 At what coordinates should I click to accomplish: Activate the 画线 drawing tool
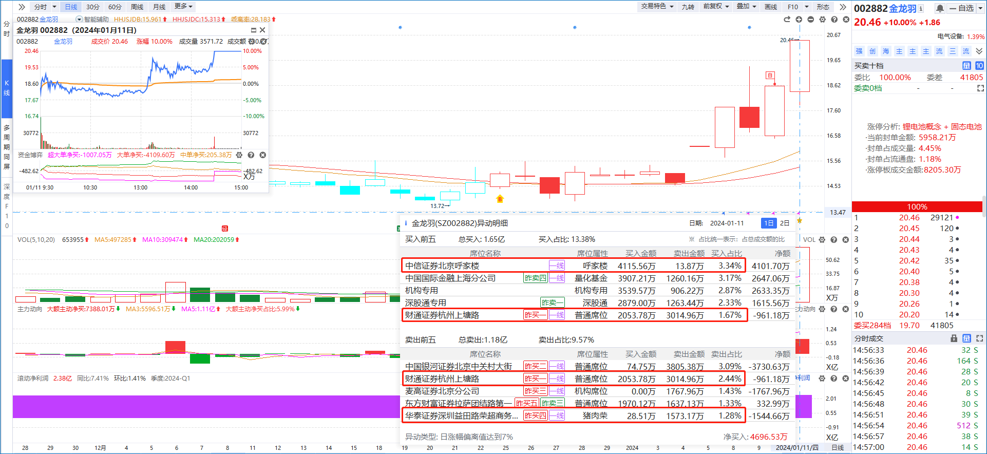coord(771,7)
